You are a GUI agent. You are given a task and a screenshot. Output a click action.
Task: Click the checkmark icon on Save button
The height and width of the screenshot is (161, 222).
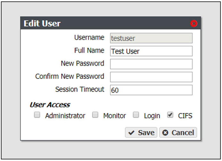click(x=131, y=133)
